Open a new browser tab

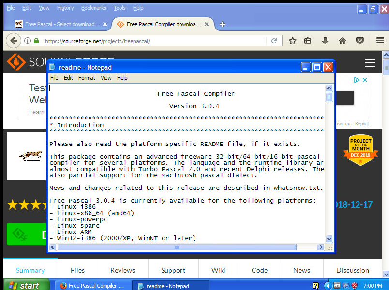tap(223, 24)
